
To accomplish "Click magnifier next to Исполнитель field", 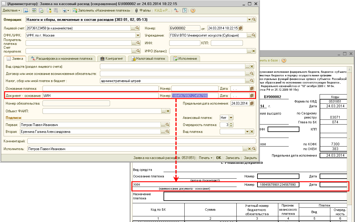I will 254,149.
